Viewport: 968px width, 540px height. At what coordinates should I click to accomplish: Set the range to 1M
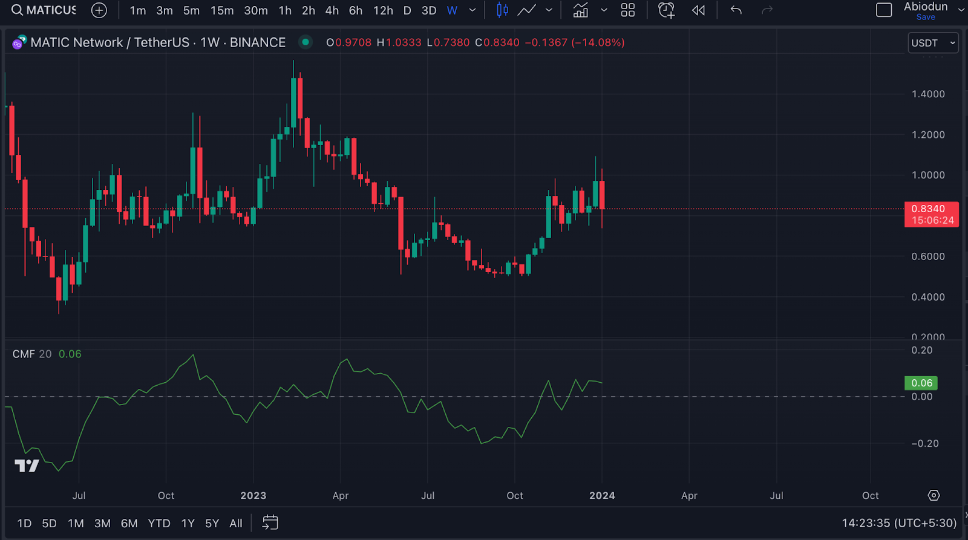76,523
